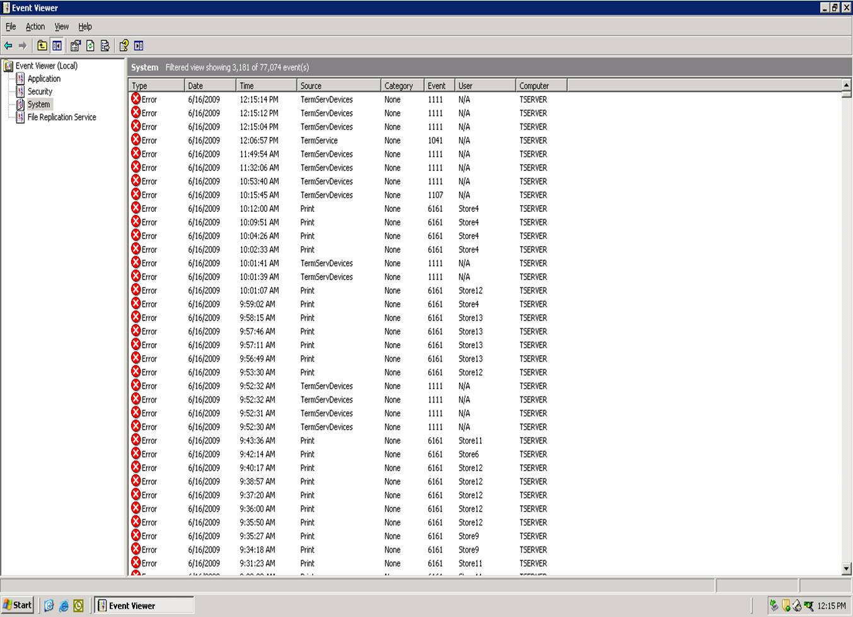Click the Back navigation arrow icon
Screen dimensions: 853x617
click(x=8, y=45)
